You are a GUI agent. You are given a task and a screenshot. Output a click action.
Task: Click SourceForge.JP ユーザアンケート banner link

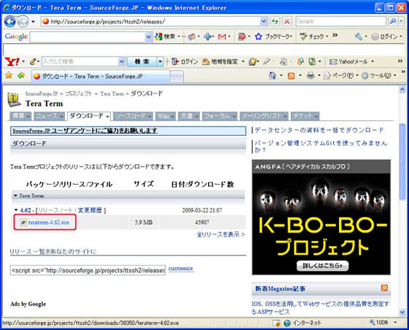click(x=85, y=131)
